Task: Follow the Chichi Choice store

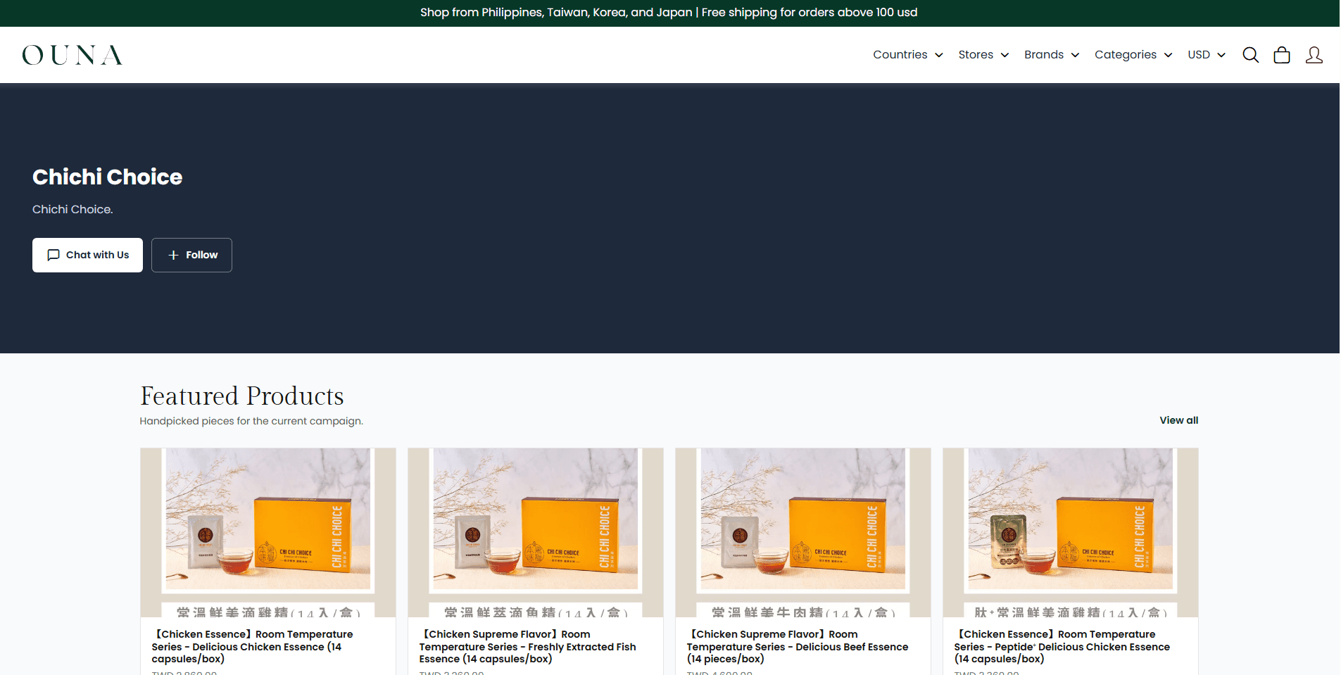Action: pos(191,255)
